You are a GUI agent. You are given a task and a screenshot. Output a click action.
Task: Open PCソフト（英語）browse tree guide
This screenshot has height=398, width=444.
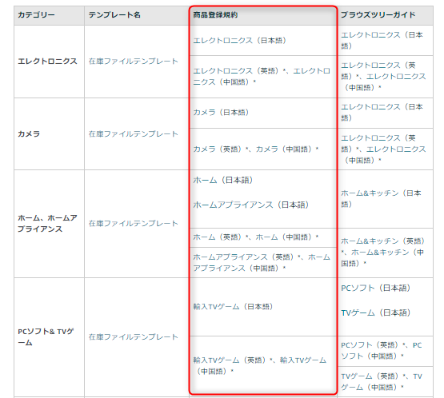point(372,345)
